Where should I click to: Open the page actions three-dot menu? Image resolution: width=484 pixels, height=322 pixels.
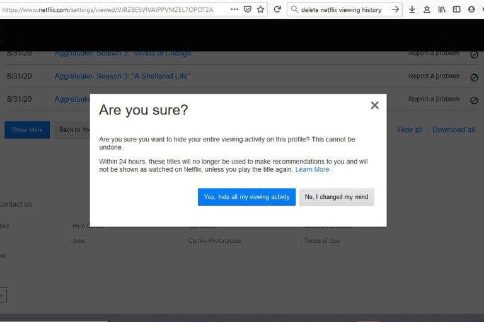point(234,9)
